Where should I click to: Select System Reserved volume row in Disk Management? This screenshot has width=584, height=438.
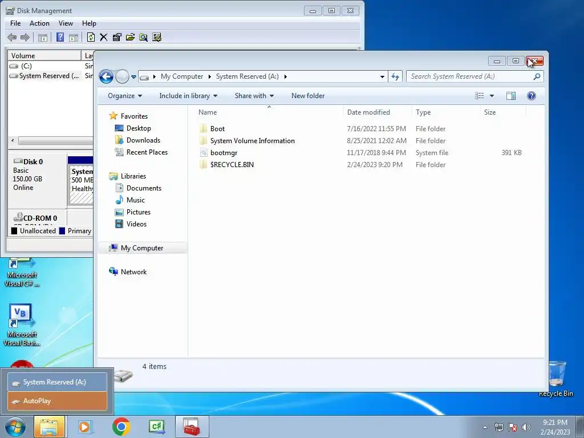(x=51, y=76)
